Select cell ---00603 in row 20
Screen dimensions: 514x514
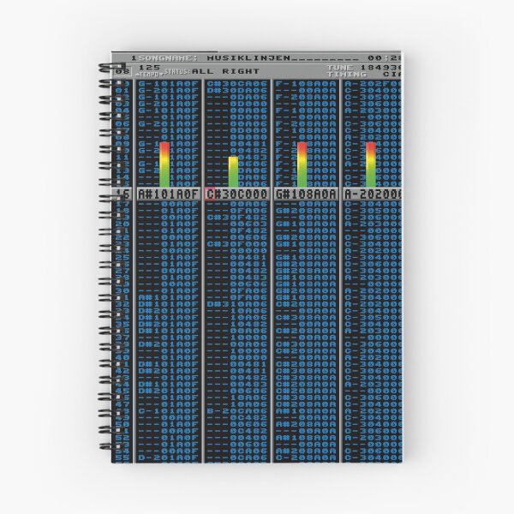pyautogui.click(x=237, y=224)
